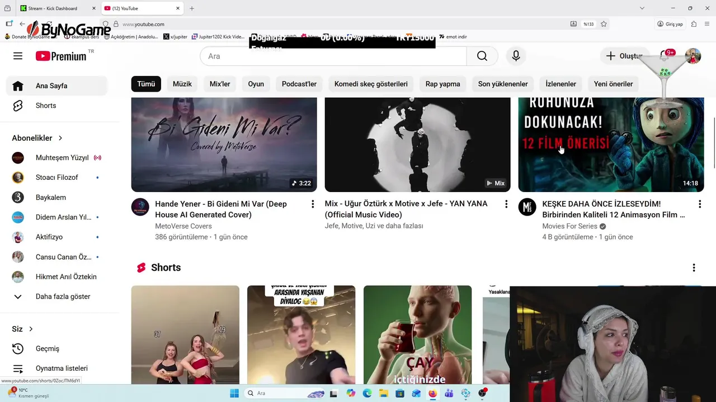
Task: Start voice search with microphone icon
Action: pos(516,56)
